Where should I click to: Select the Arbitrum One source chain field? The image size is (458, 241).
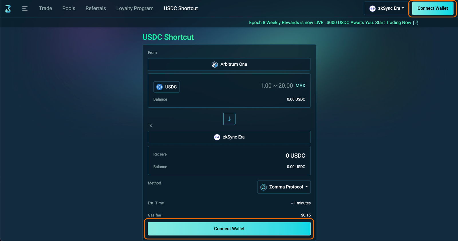pyautogui.click(x=229, y=65)
